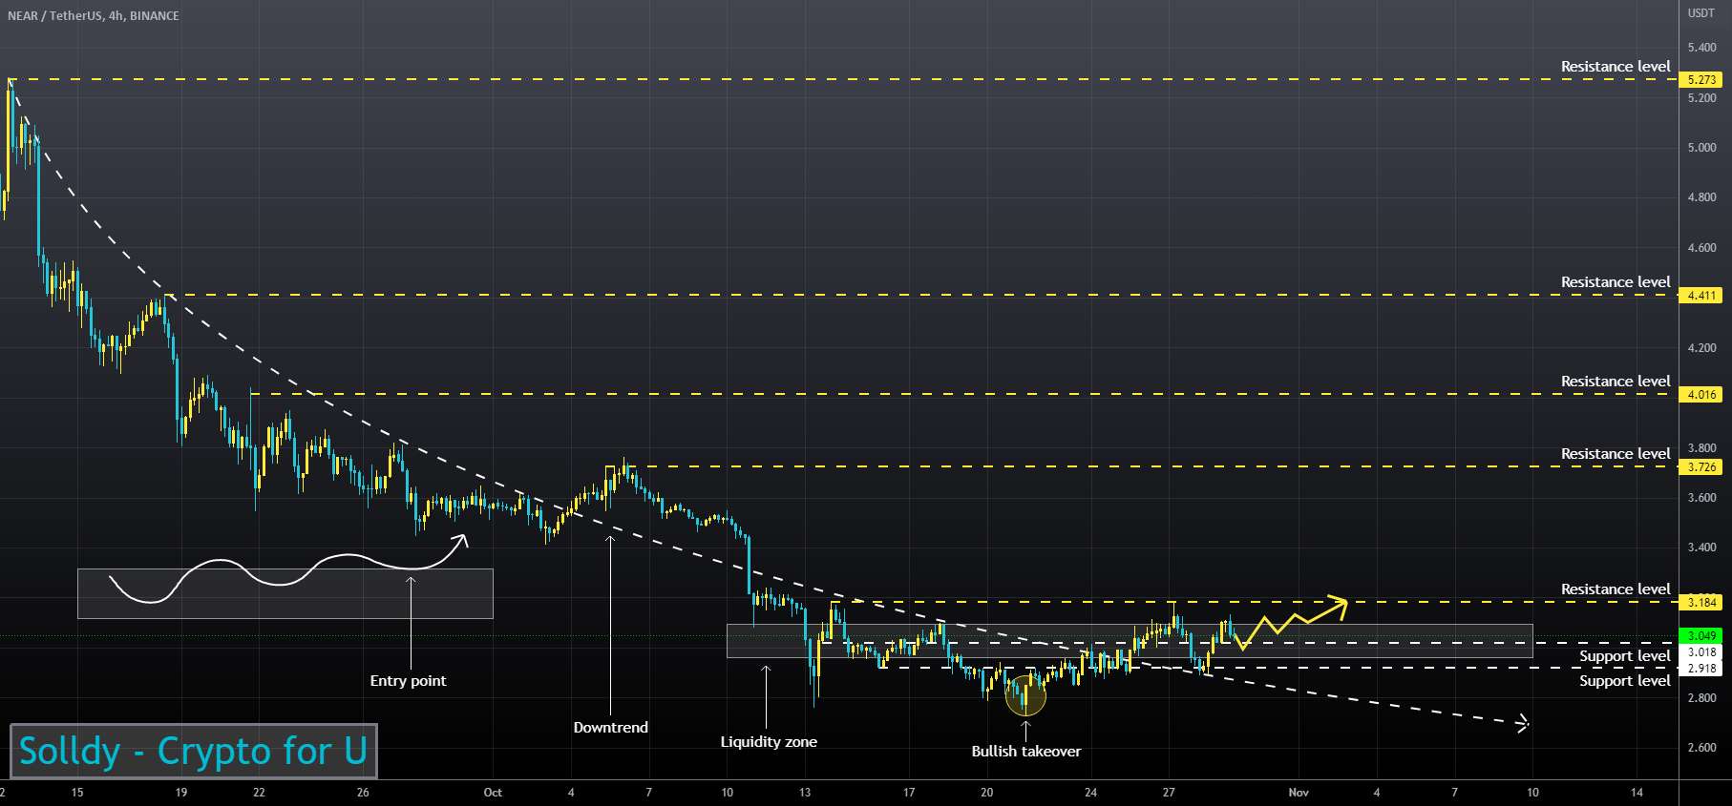This screenshot has width=1732, height=806.
Task: Click the USDT currency label above the price axis
Action: click(1701, 13)
